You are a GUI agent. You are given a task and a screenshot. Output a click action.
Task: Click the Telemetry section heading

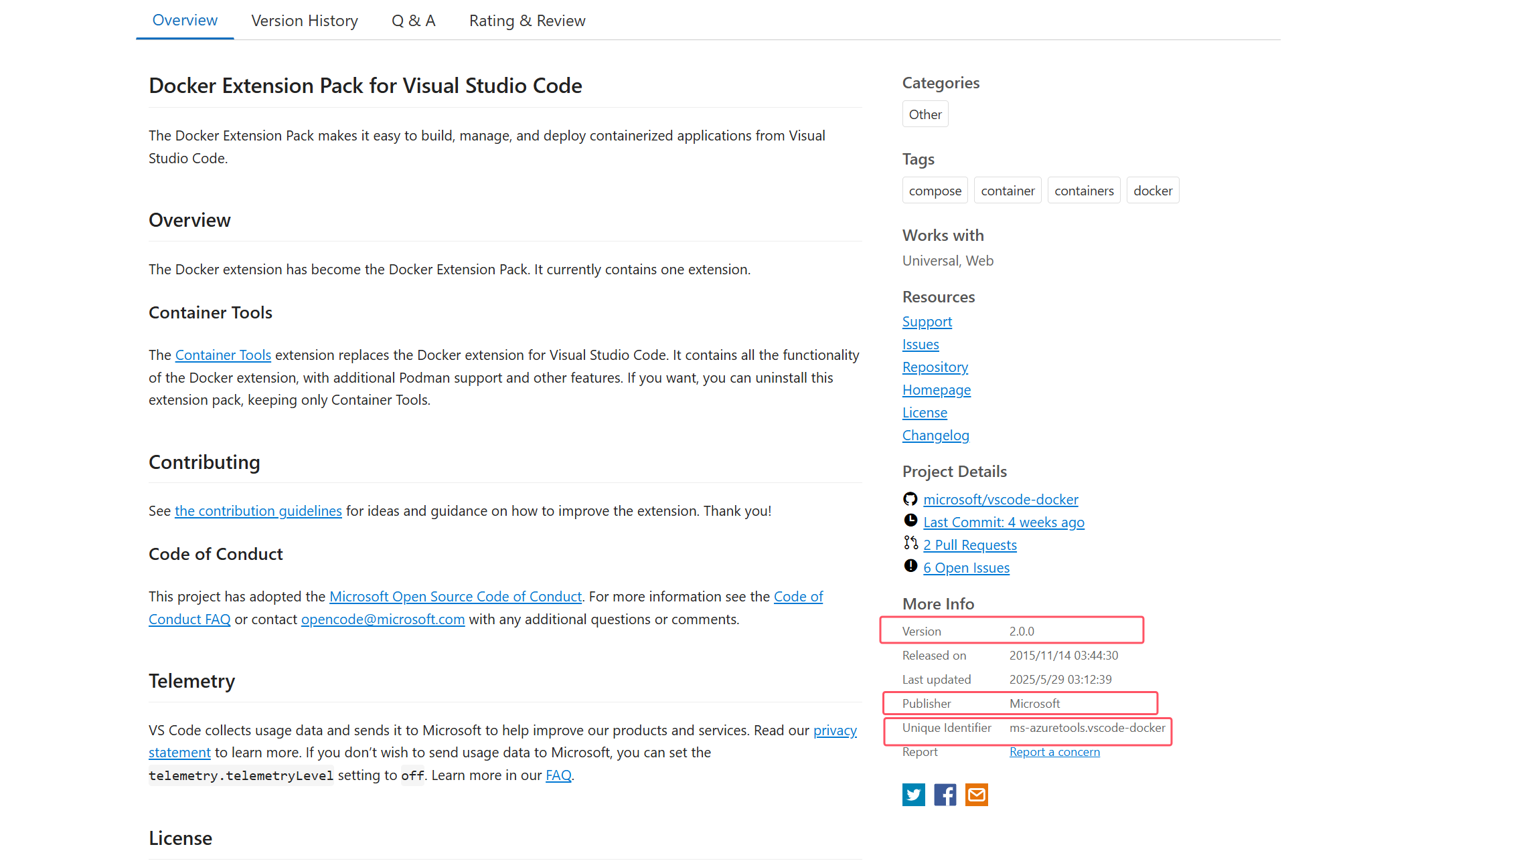click(191, 681)
